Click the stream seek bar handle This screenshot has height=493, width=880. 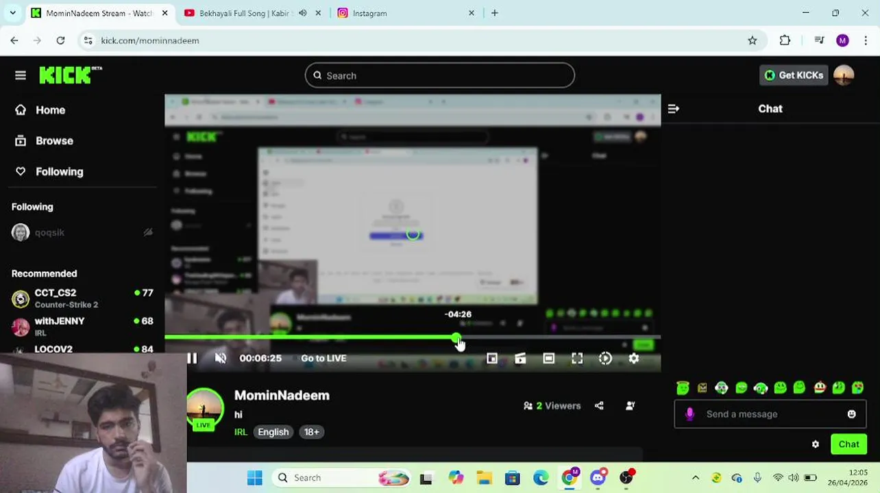click(x=456, y=338)
